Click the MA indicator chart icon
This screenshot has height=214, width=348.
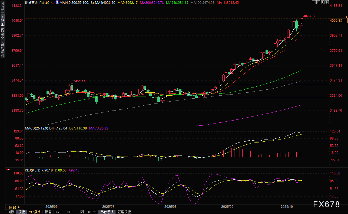[x=57, y=2]
